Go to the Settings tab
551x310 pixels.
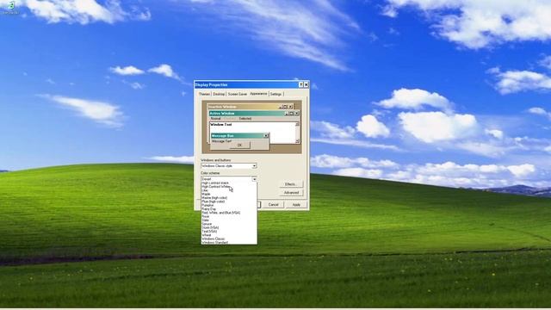[276, 94]
